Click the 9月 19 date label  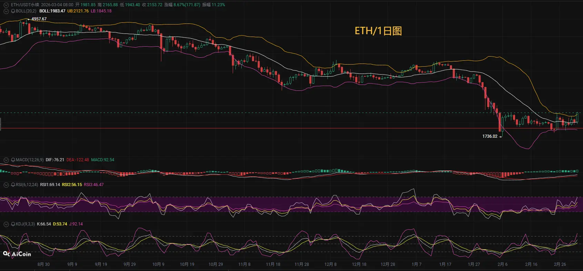tap(101, 264)
